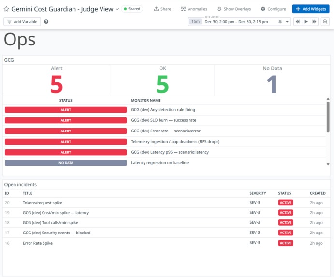334x277 pixels.
Task: Open incident 'Error Rate Spike'
Action: click(38, 243)
